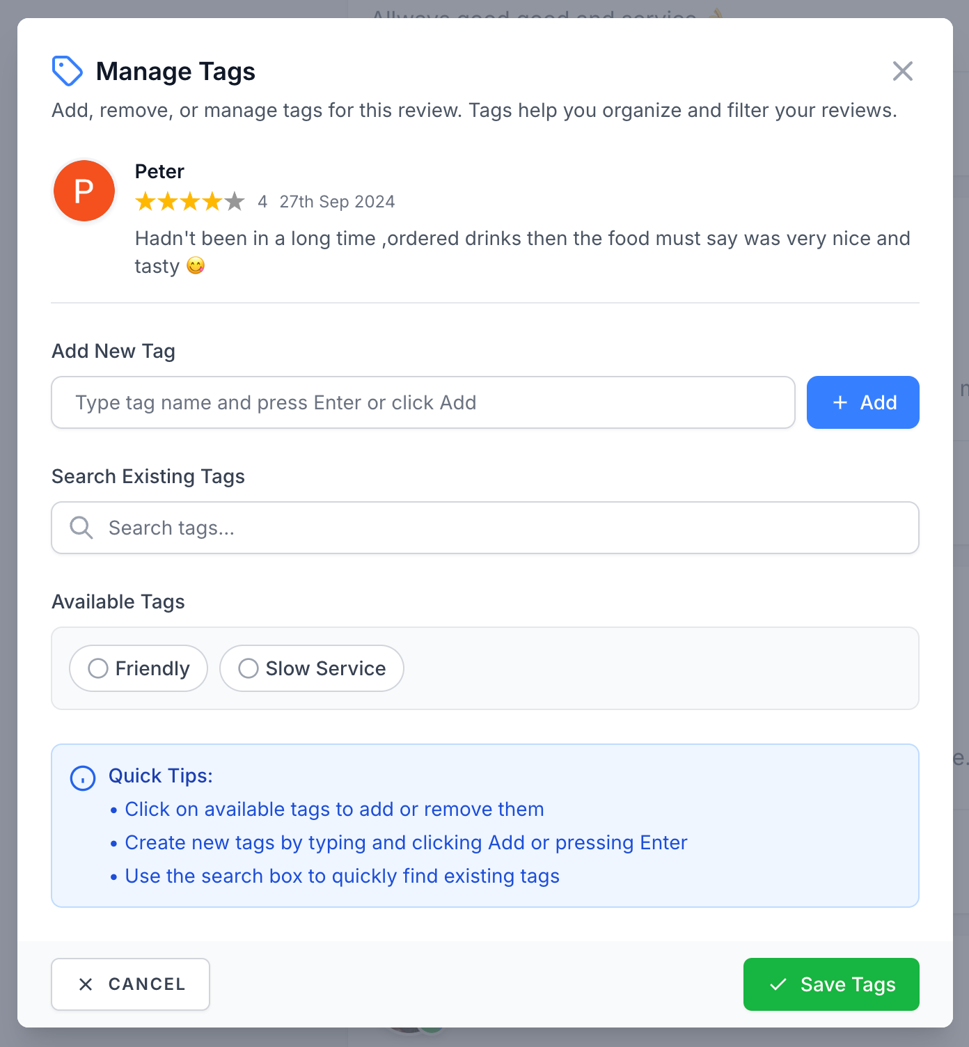Click the blue tag icon beside Manage Tags
Screen dimensions: 969x1047
click(68, 71)
